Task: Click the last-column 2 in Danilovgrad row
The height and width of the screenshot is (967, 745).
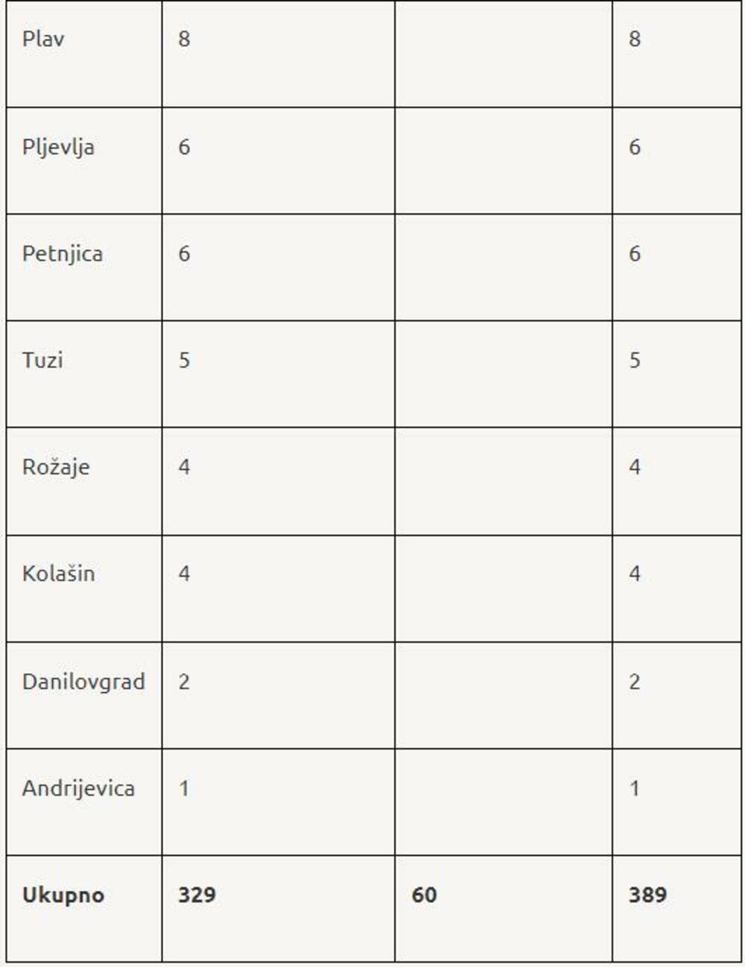Action: click(x=635, y=682)
